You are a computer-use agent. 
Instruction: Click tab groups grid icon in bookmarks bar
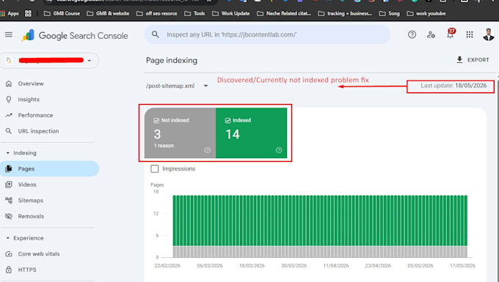[28, 13]
